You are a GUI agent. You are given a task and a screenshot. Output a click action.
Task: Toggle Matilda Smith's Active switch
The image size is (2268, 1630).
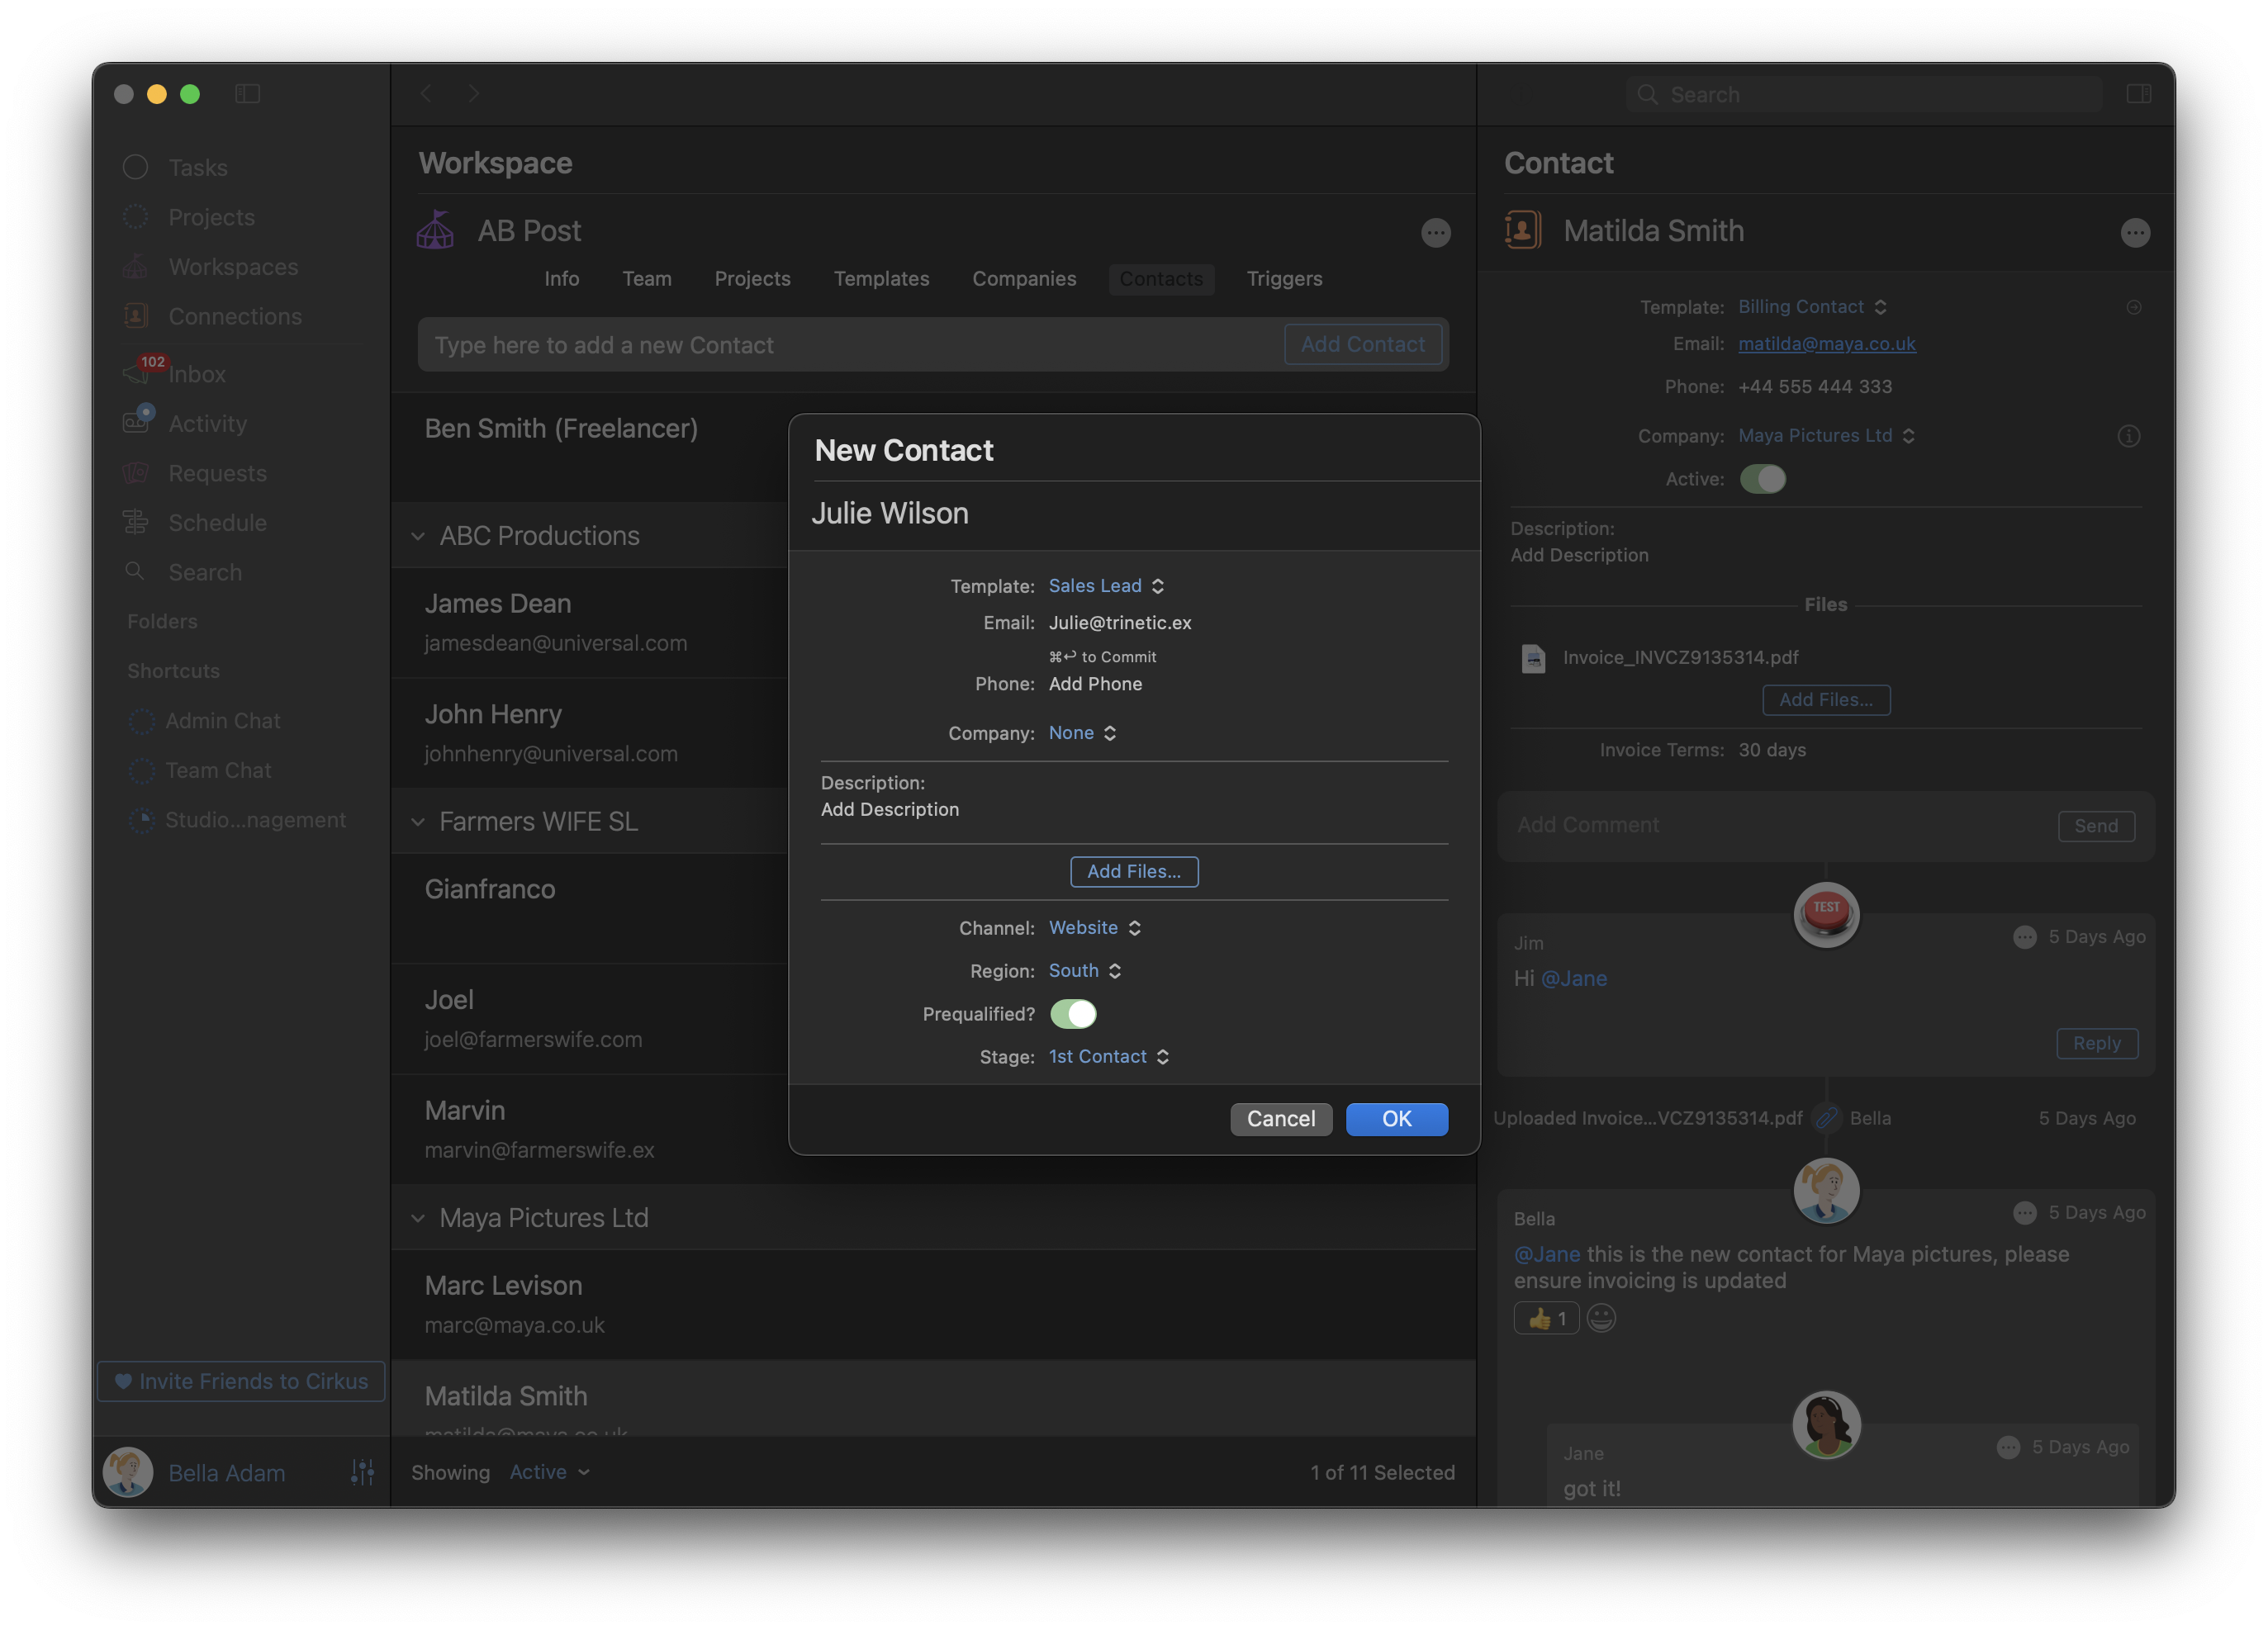tap(1762, 479)
